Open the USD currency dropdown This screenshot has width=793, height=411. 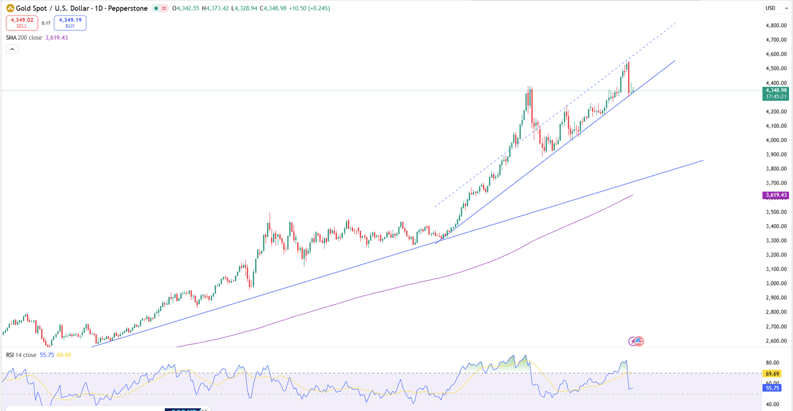point(776,8)
